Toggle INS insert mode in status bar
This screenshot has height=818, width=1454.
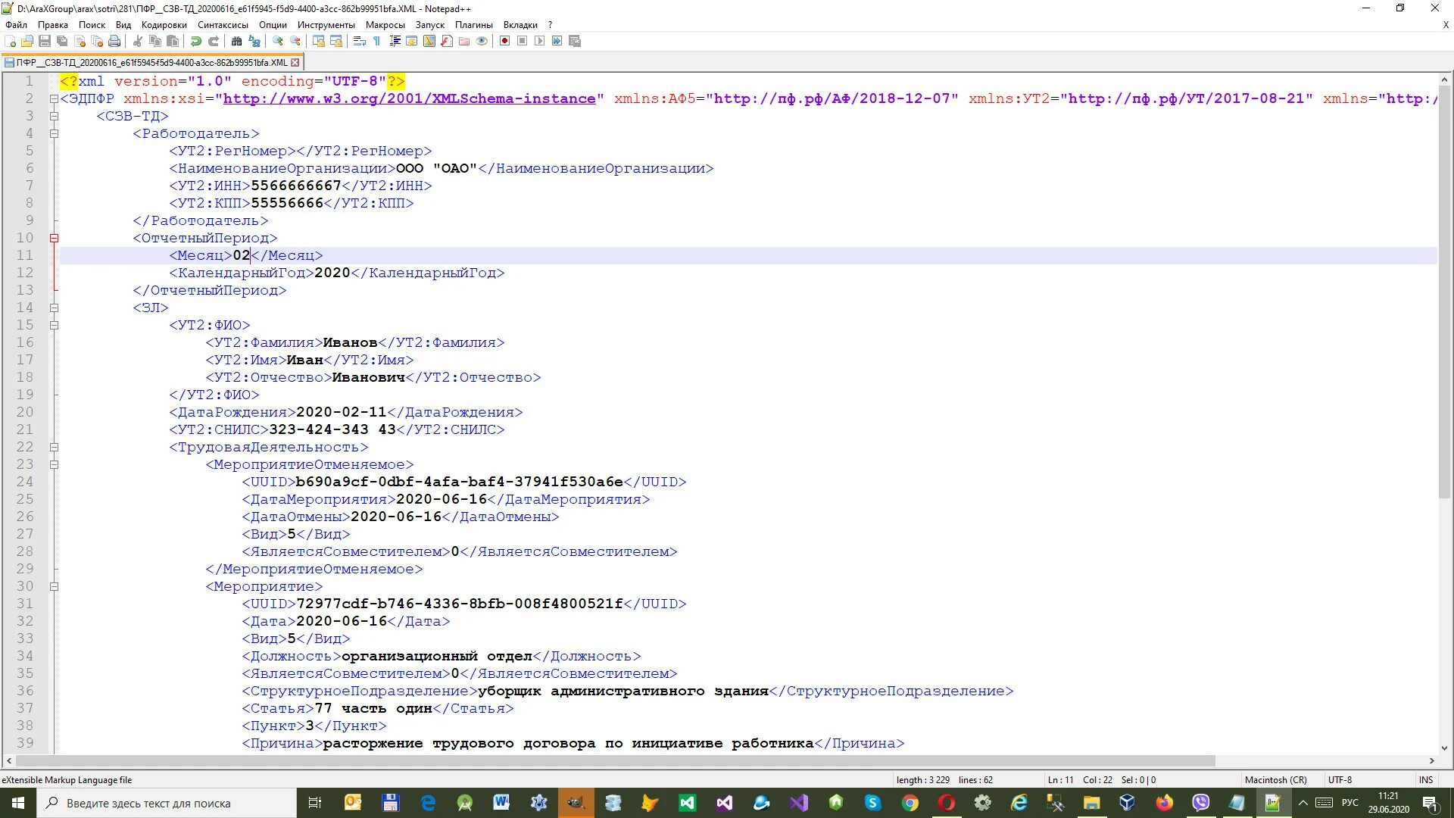pyautogui.click(x=1426, y=780)
